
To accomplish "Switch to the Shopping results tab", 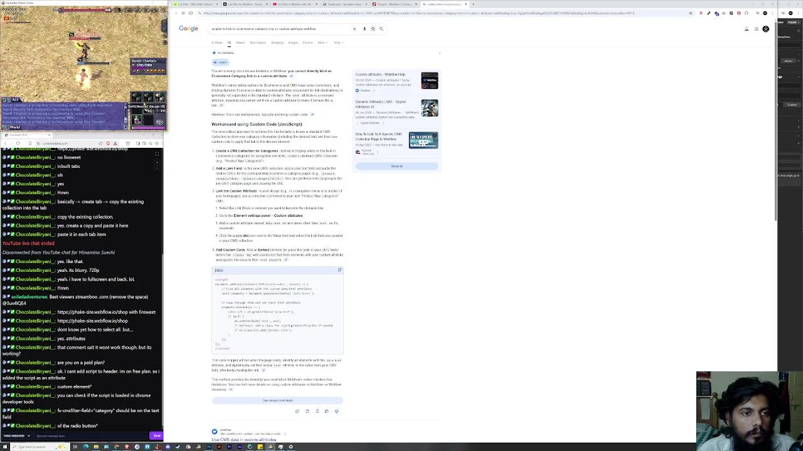I will click(277, 43).
